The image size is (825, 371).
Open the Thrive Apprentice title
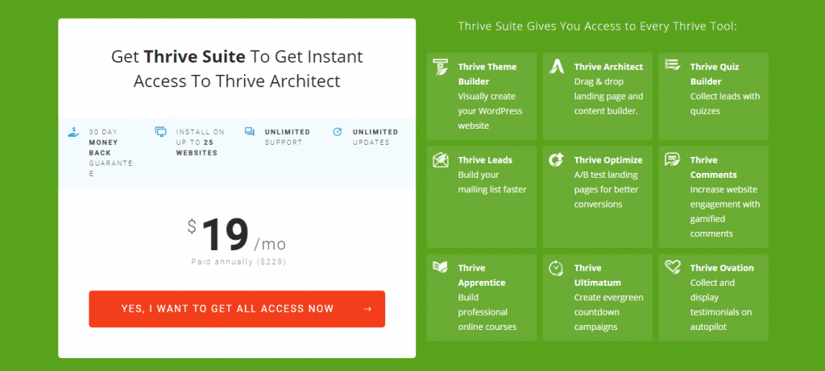click(482, 275)
